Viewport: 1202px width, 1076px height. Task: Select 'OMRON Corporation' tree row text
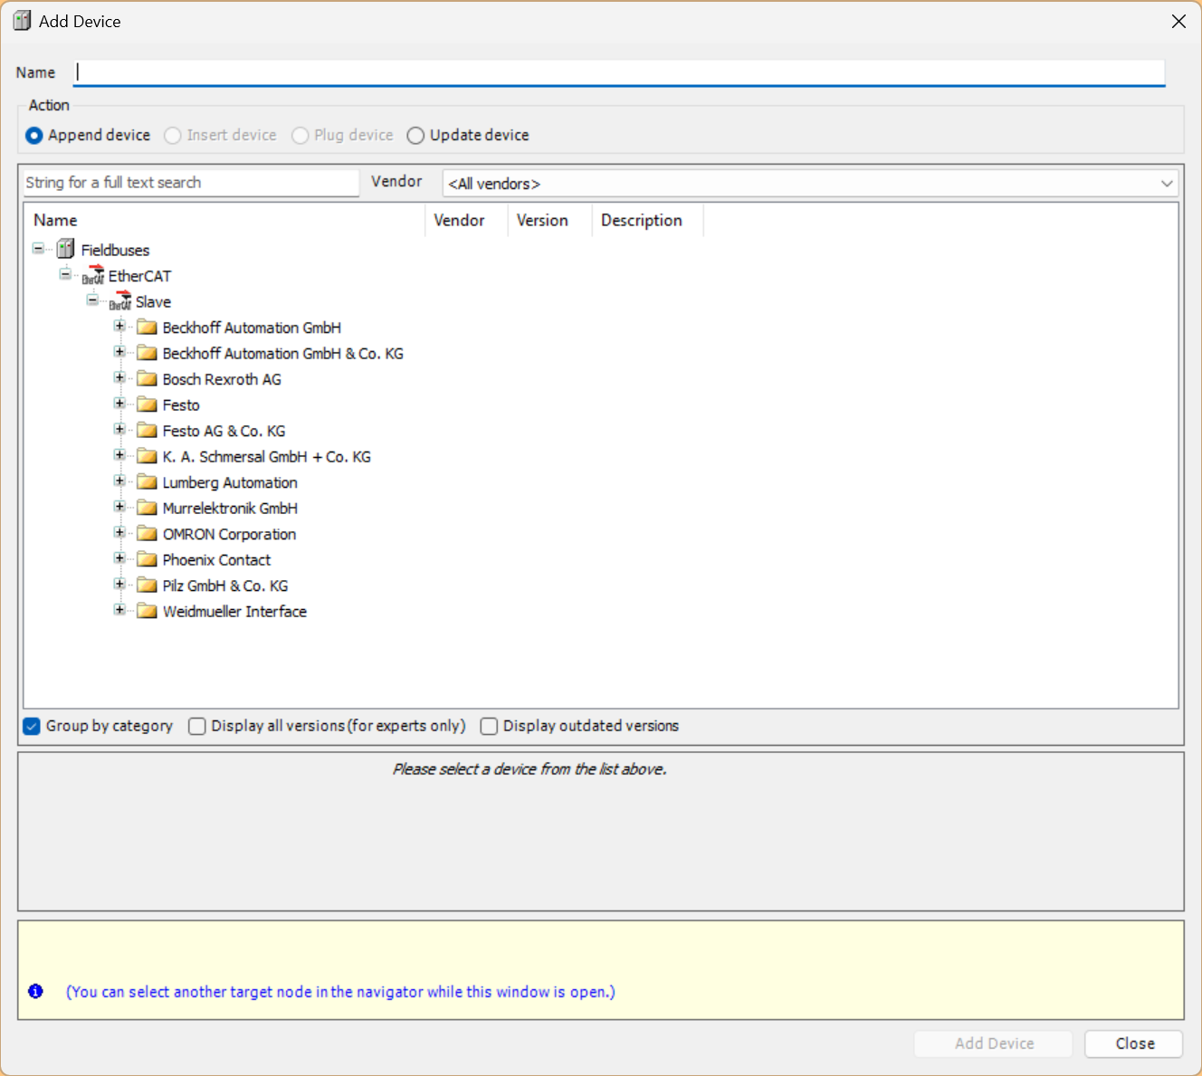click(229, 535)
